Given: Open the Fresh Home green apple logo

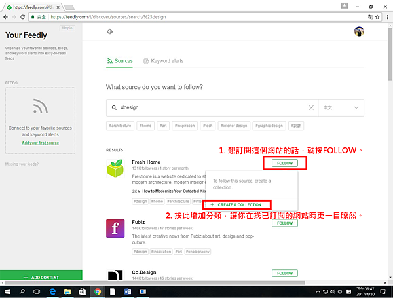Looking at the screenshot, I should [115, 168].
